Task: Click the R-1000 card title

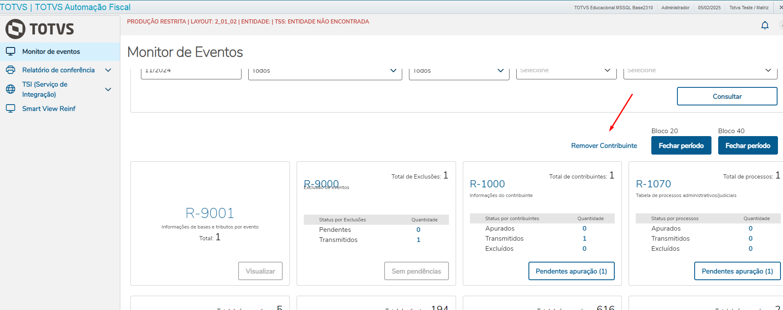Action: pyautogui.click(x=487, y=184)
